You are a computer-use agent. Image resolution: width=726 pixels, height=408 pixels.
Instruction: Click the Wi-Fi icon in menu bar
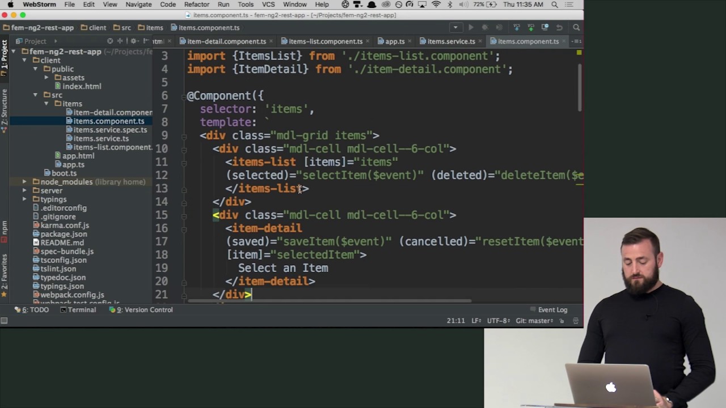point(436,5)
